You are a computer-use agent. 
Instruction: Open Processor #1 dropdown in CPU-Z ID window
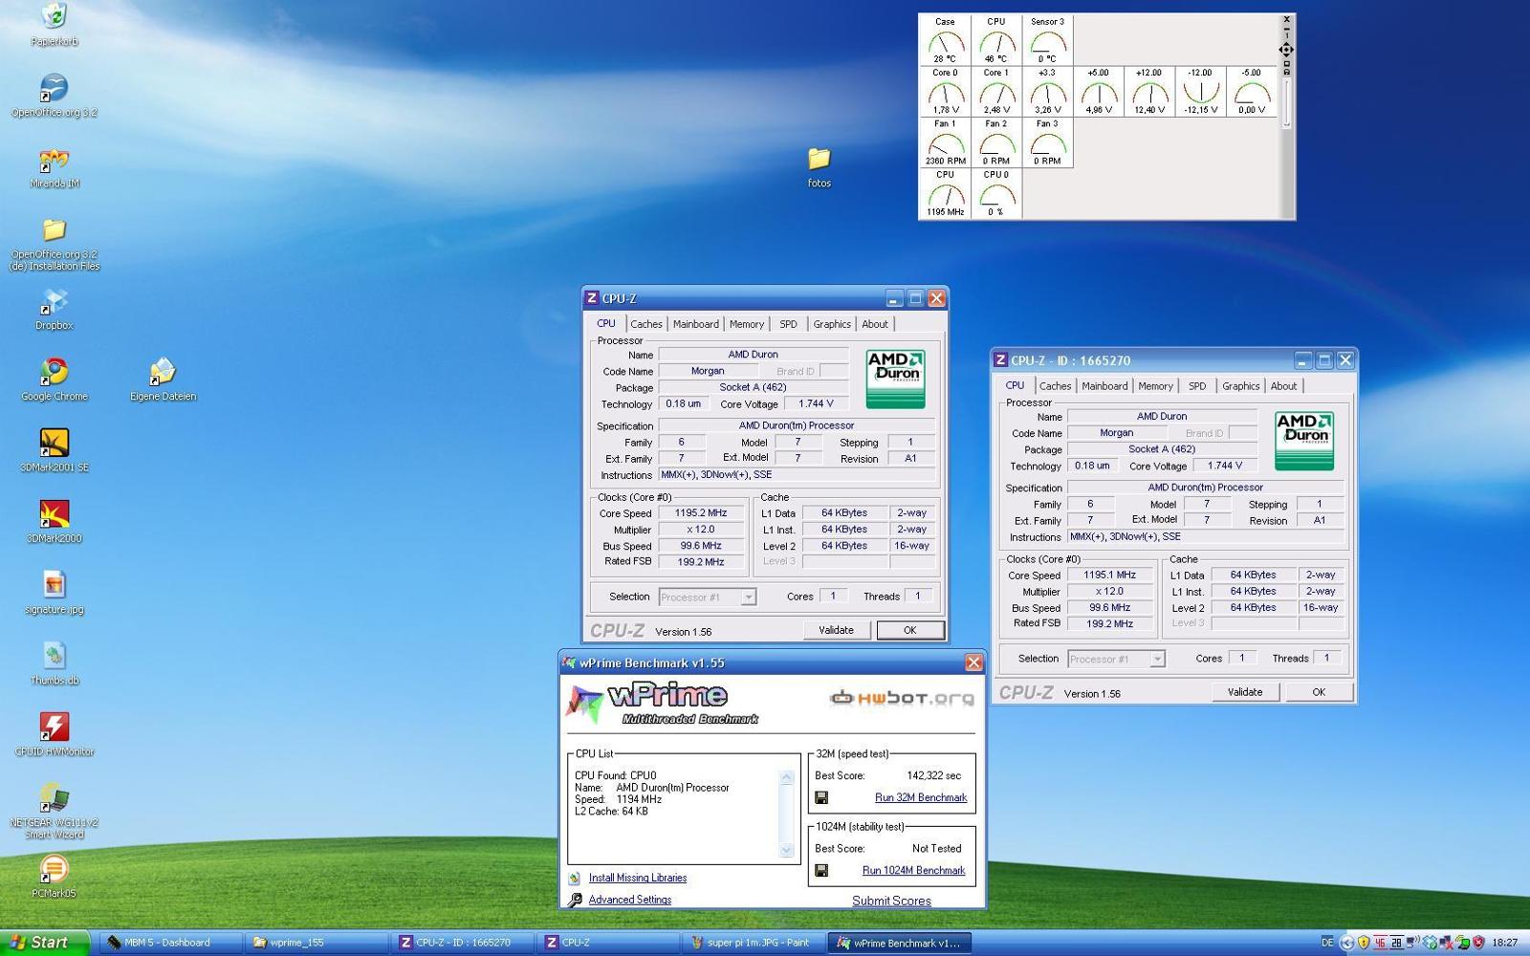1158,660
